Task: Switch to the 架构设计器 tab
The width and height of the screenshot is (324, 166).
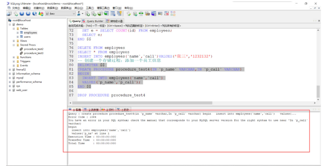Action: [x=114, y=21]
